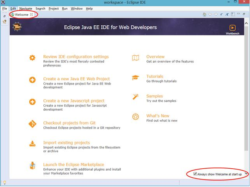Close the Welcome tab with X
The width and height of the screenshot is (250, 187).
[31, 14]
